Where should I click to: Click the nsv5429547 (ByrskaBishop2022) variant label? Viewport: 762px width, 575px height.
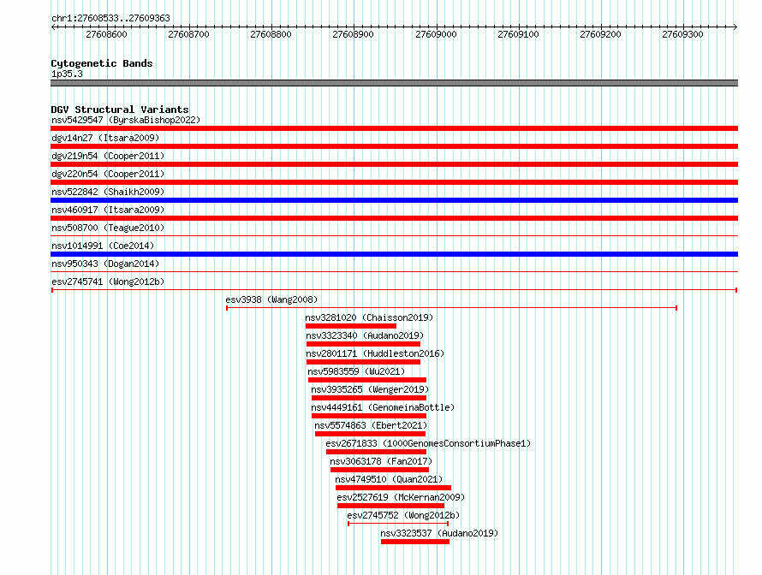click(126, 120)
